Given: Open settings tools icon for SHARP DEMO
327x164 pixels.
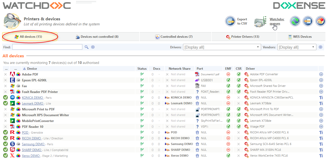Looking at the screenshot, I should pyautogui.click(x=321, y=150).
